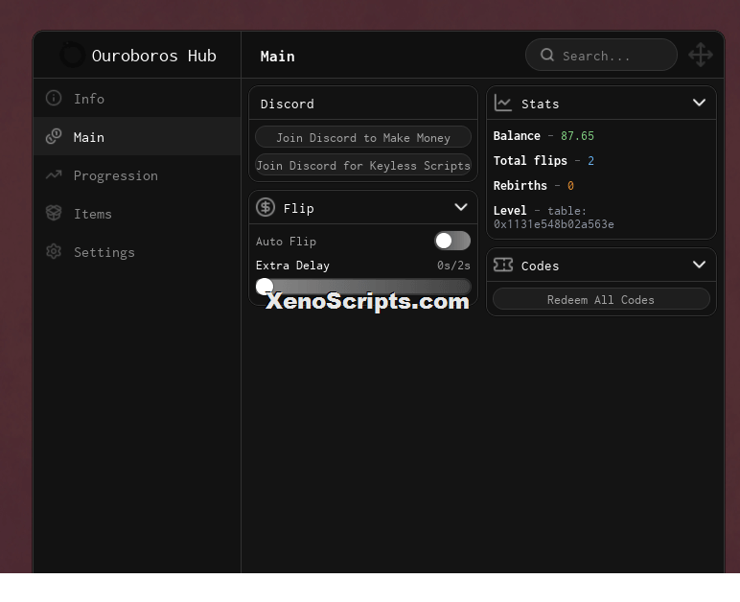Click the trending arrow icon beside Progression
Image resolution: width=740 pixels, height=602 pixels.
click(x=54, y=175)
